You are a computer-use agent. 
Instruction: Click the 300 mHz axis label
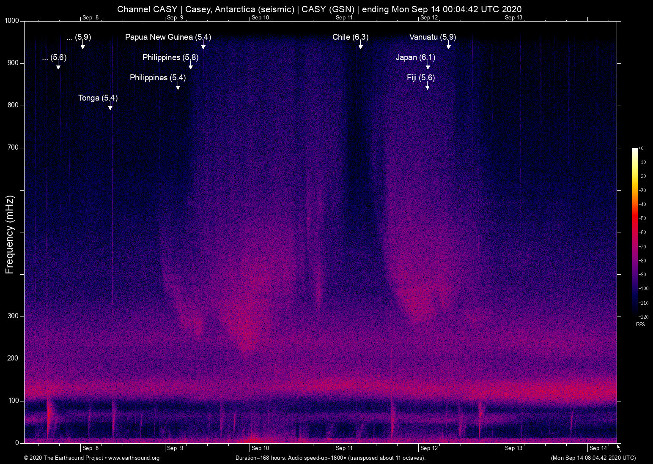coord(13,316)
